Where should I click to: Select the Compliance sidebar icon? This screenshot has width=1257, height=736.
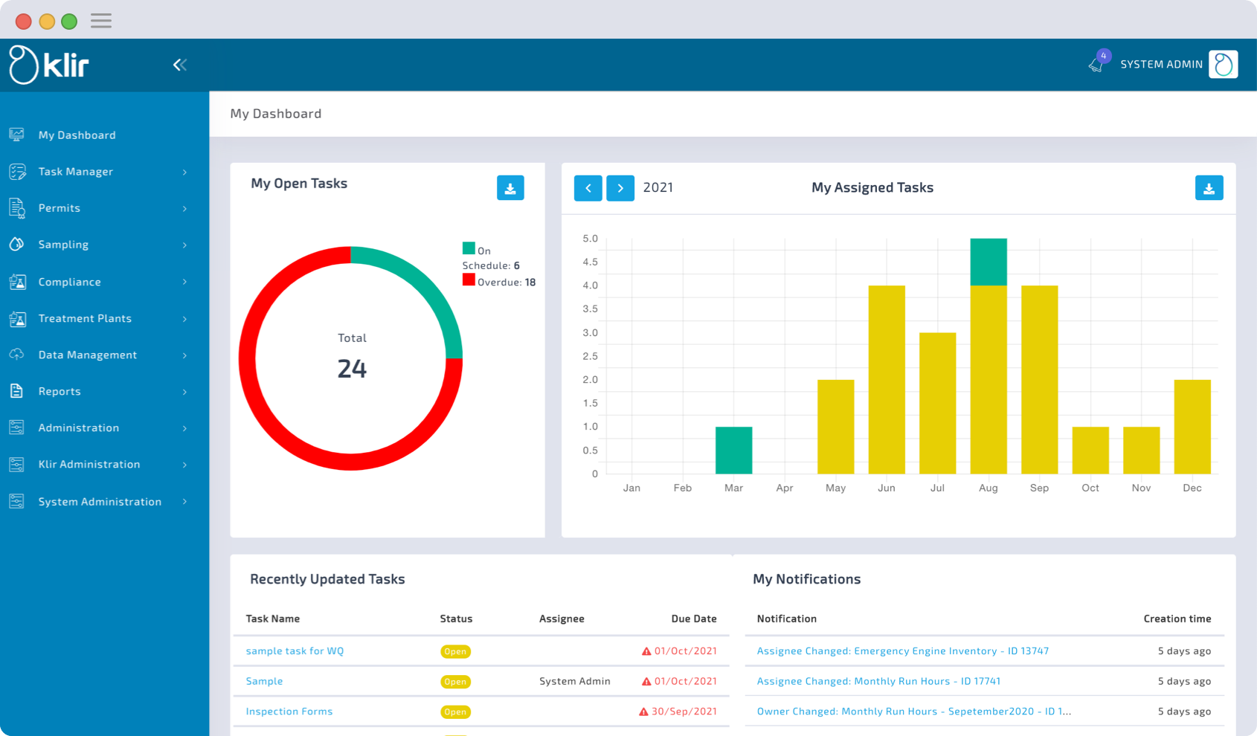[x=16, y=282]
